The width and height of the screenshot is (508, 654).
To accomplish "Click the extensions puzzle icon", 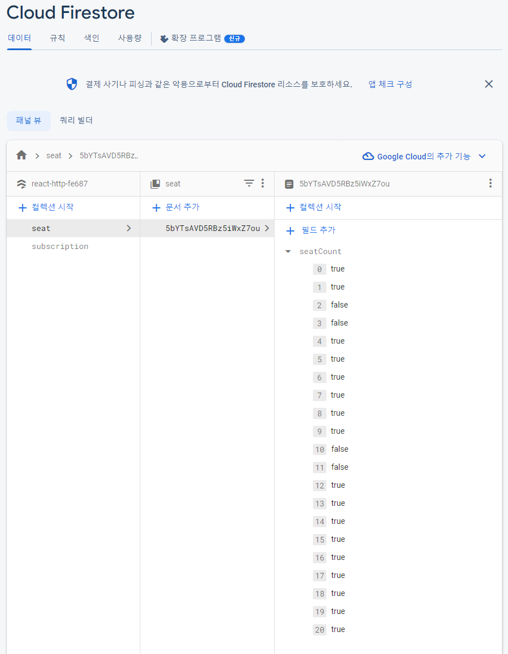I will tap(164, 39).
